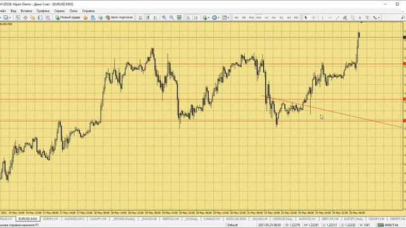This screenshot has height=228, width=406.
Task: Select the crosshair tool
Action: (x=313, y=17)
